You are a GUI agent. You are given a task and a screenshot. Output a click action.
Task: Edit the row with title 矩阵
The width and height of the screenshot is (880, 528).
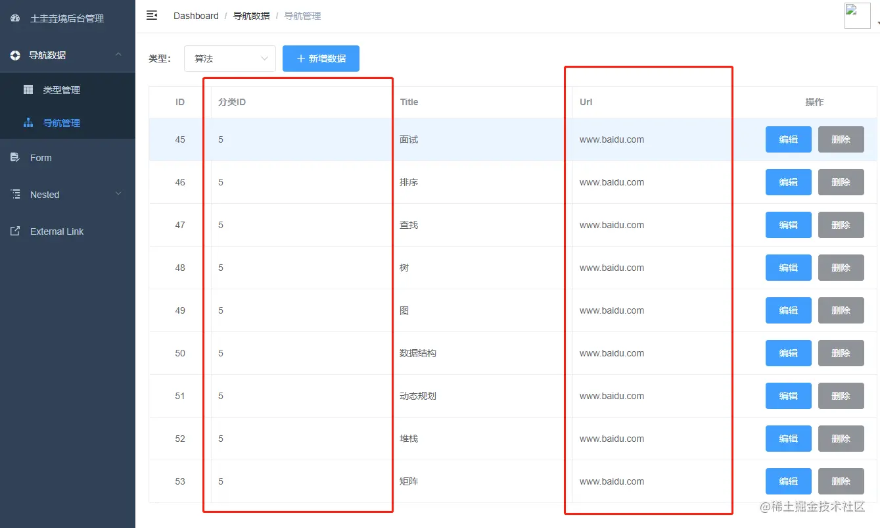click(x=789, y=481)
